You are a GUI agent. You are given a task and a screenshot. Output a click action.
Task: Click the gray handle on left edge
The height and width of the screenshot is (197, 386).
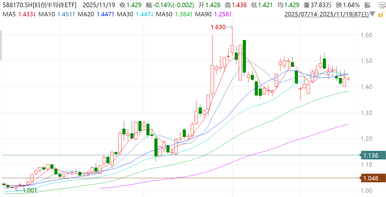[1, 45]
